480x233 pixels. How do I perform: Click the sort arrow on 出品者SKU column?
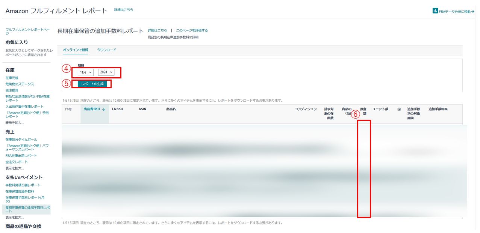(103, 109)
